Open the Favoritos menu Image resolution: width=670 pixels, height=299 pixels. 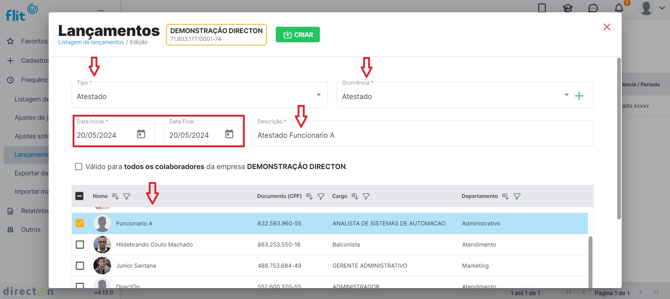pyautogui.click(x=34, y=41)
